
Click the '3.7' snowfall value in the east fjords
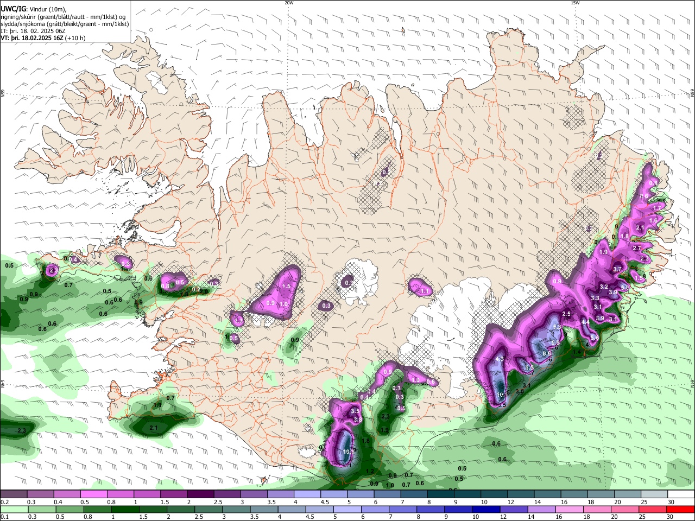(x=617, y=269)
